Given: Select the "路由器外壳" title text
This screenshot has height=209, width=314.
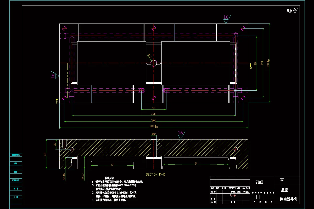Looking at the screenshot, I should click(x=289, y=199).
